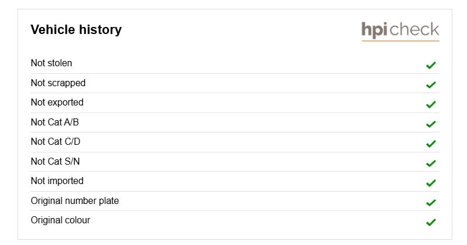Click the Original colour label
The image size is (467, 245).
(61, 220)
